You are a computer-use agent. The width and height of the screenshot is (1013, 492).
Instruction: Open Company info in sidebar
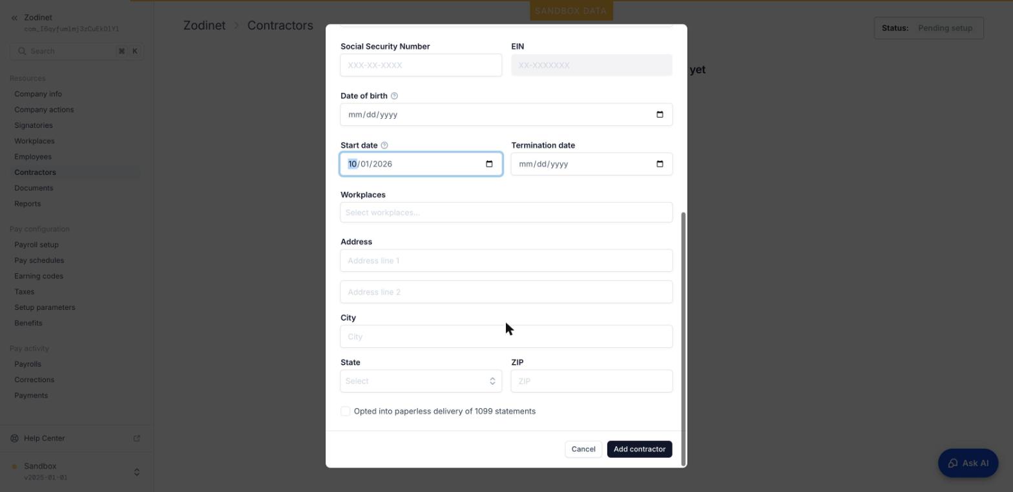38,94
